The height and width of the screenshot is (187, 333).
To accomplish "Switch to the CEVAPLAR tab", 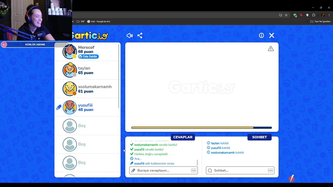I will (x=183, y=137).
